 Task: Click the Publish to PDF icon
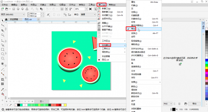pos(71,9)
